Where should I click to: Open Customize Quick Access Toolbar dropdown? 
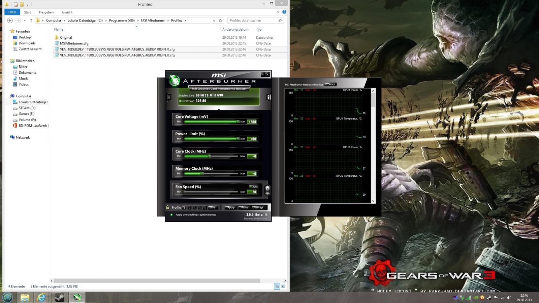[27, 5]
